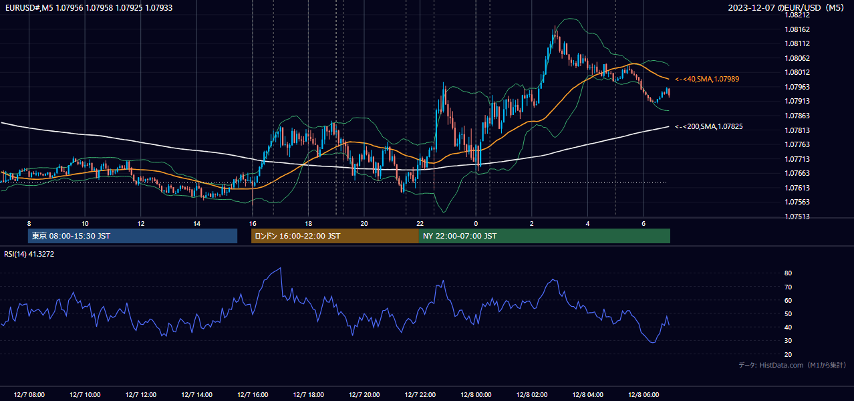854x401 pixels.
Task: Click price axis value 1.07713
Action: tap(797, 159)
